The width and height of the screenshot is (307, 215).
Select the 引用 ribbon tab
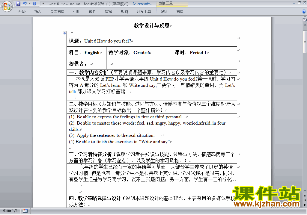[x=77, y=12]
